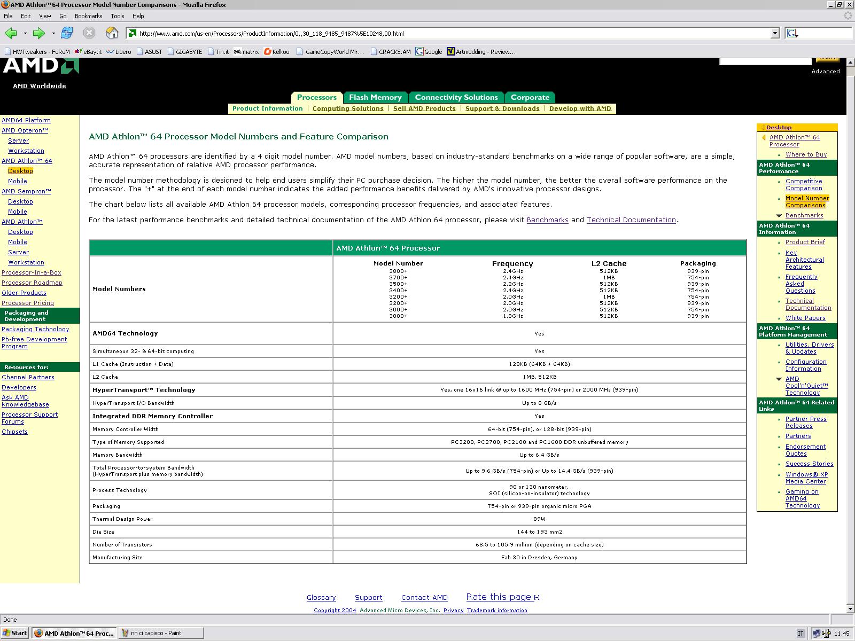Open the GIGABYTE bookmark
This screenshot has width=855, height=641.
point(185,52)
